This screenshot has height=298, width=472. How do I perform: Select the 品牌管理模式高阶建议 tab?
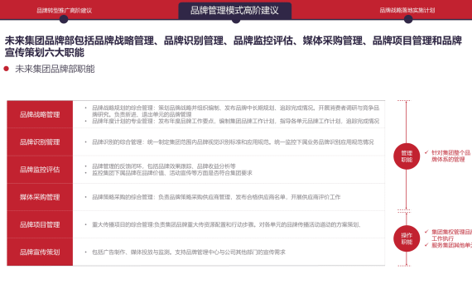(235, 11)
